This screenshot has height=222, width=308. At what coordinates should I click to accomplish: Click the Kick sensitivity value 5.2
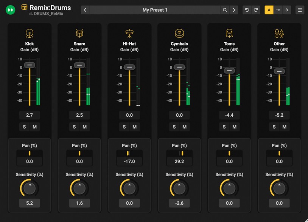[x=30, y=203]
